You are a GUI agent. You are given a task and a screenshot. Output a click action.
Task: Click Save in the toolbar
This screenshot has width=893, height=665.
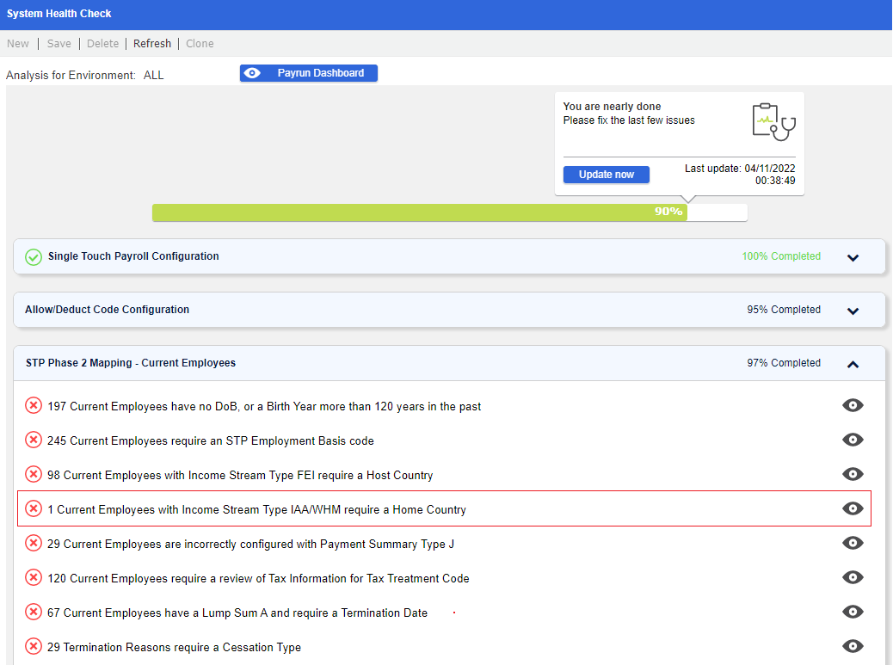click(x=59, y=43)
